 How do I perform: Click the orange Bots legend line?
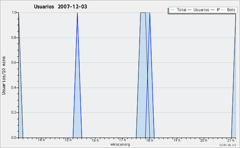[223, 10]
